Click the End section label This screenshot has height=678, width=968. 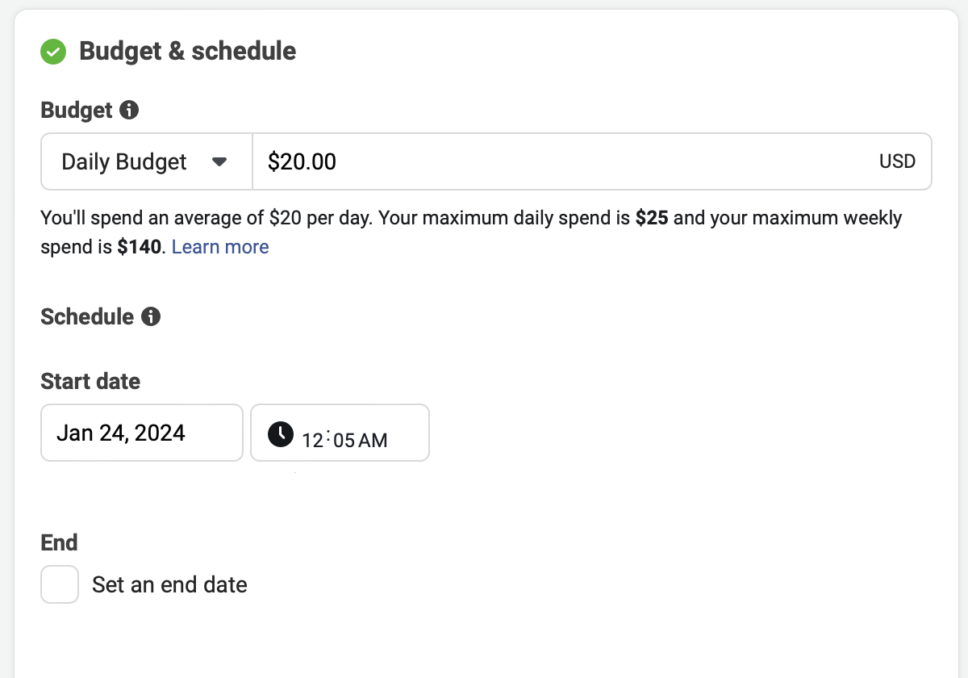(x=59, y=542)
